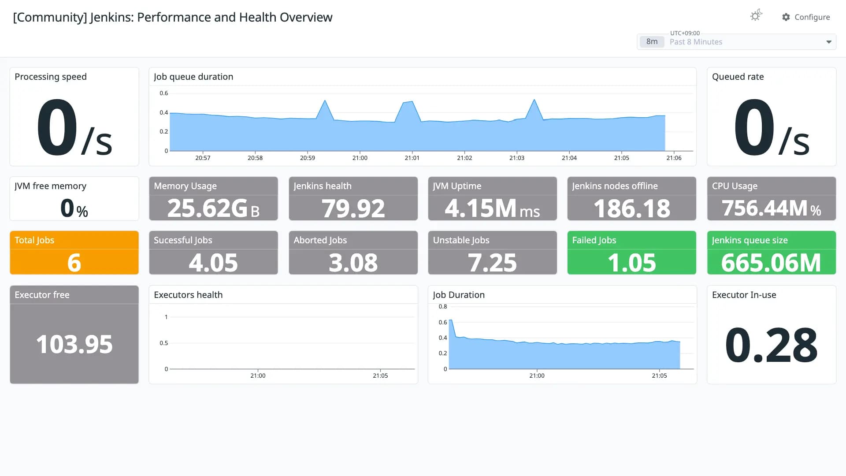Image resolution: width=846 pixels, height=476 pixels.
Task: Select the Jenkins queue size 665.06M tile
Action: [x=771, y=253]
